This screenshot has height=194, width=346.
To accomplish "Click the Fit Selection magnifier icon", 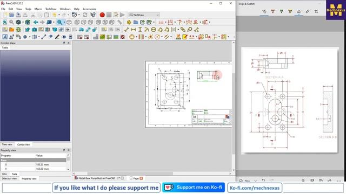I will (11, 22).
